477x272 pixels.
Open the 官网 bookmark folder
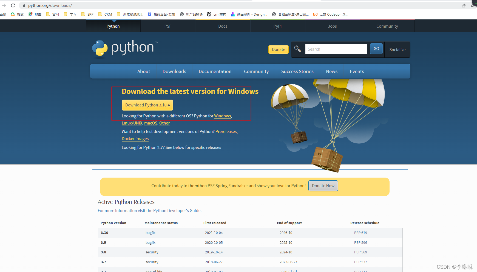click(x=53, y=15)
